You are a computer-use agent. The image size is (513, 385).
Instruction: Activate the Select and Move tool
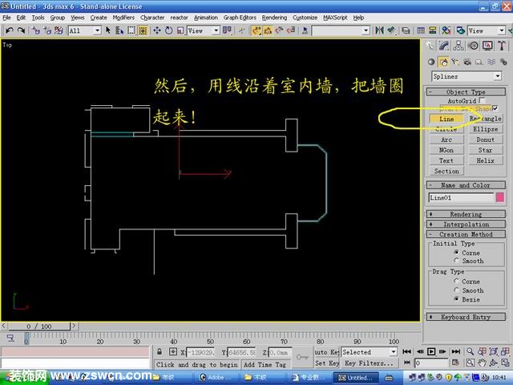[x=157, y=30]
